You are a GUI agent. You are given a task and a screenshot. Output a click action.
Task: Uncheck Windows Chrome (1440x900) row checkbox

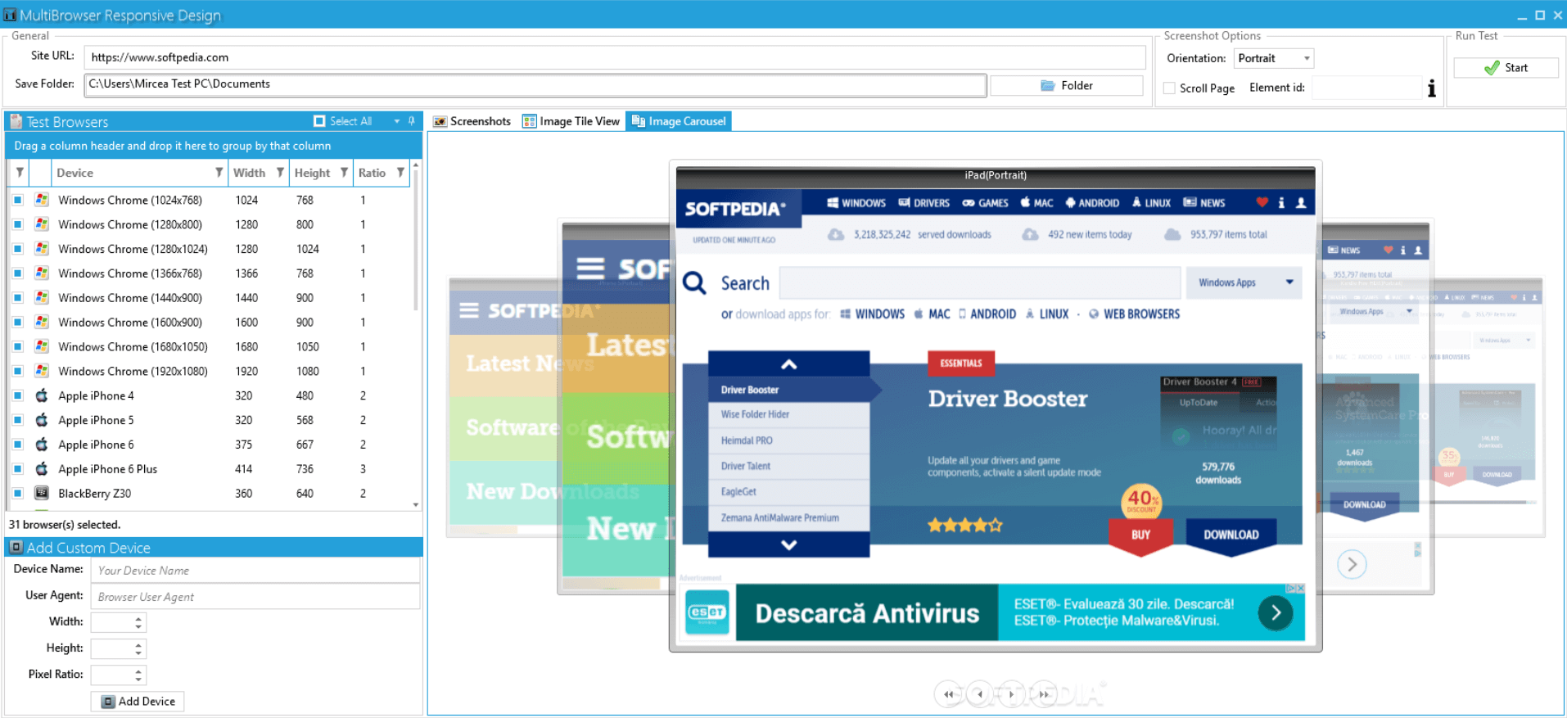pyautogui.click(x=18, y=298)
